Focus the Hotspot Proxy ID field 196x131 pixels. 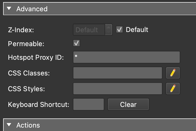[126, 57]
